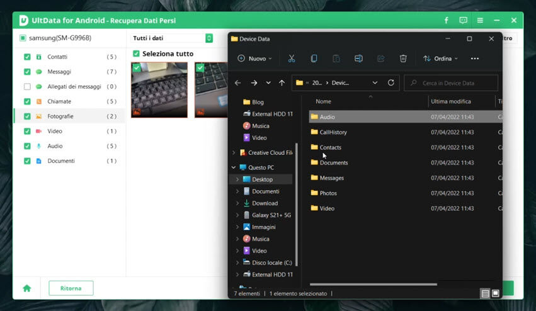Click the Cut scissors icon in Explorer toolbar
The image size is (536, 311).
[292, 59]
